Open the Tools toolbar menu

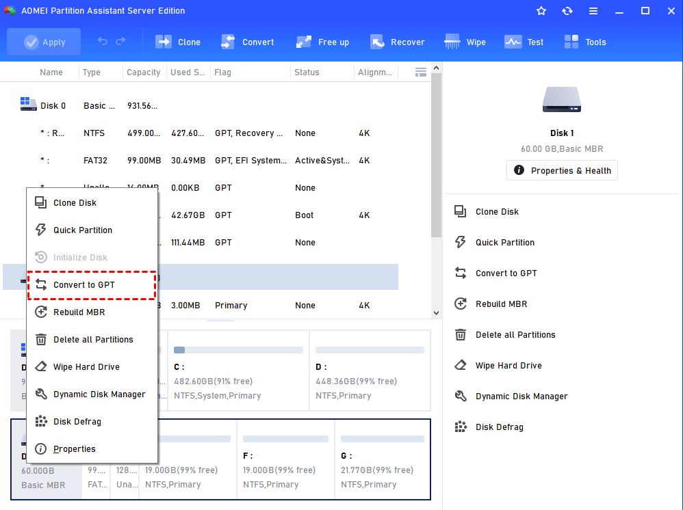coord(585,42)
